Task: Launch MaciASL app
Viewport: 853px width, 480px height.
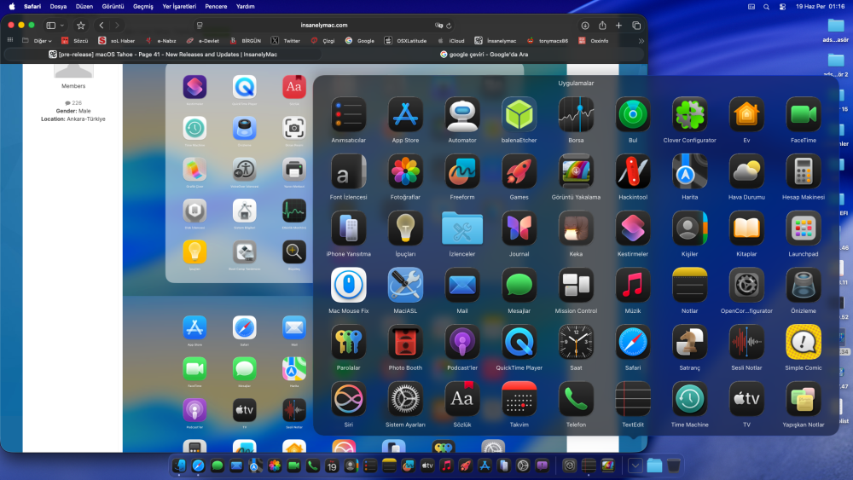Action: pyautogui.click(x=405, y=286)
